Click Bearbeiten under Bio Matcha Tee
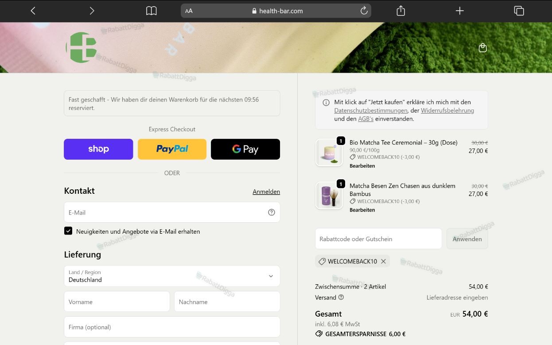 click(362, 166)
